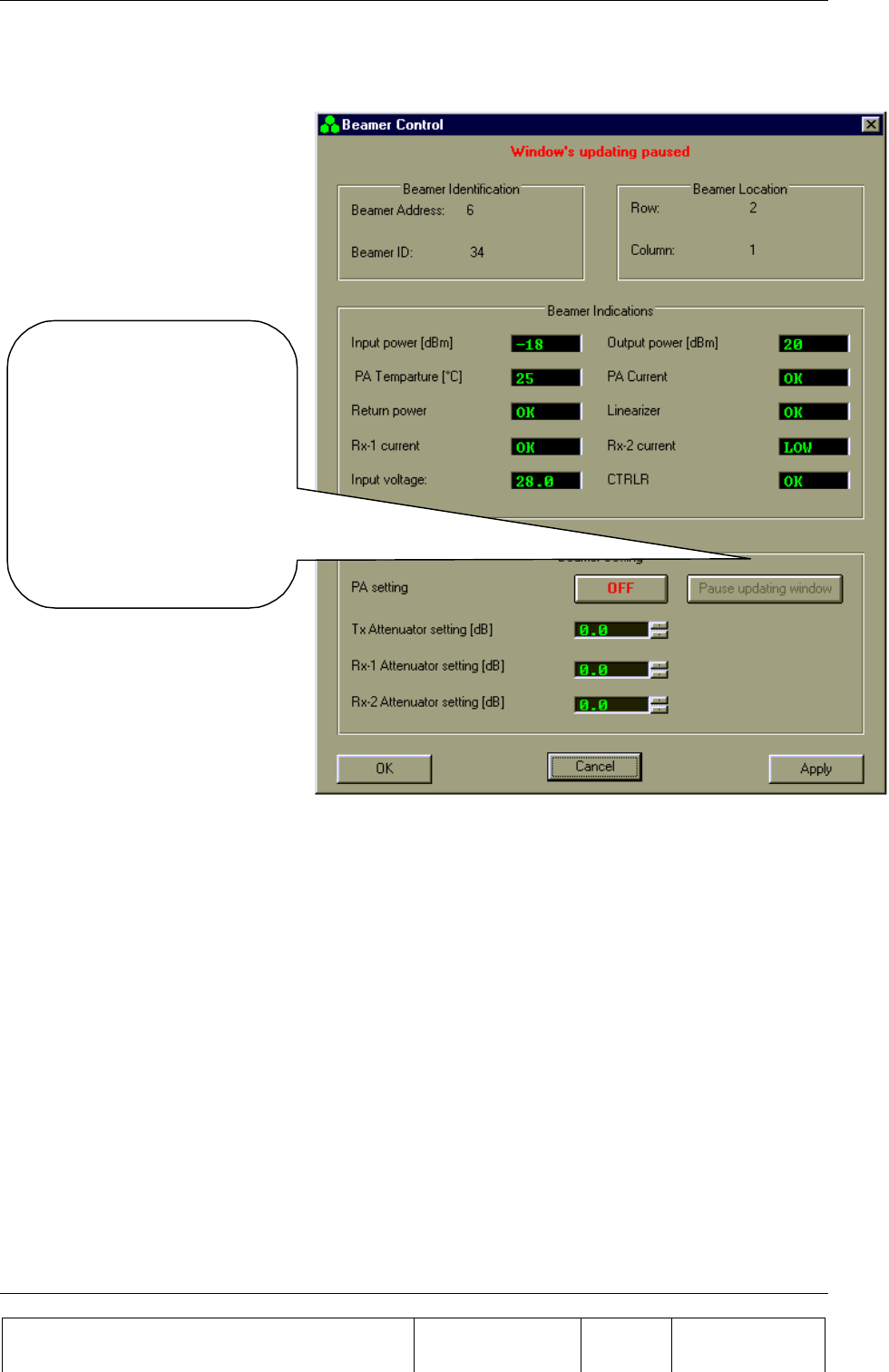This screenshot has height=1372, width=889.
Task: Select the Rx-1 Attenuator setting value field
Action: [612, 670]
